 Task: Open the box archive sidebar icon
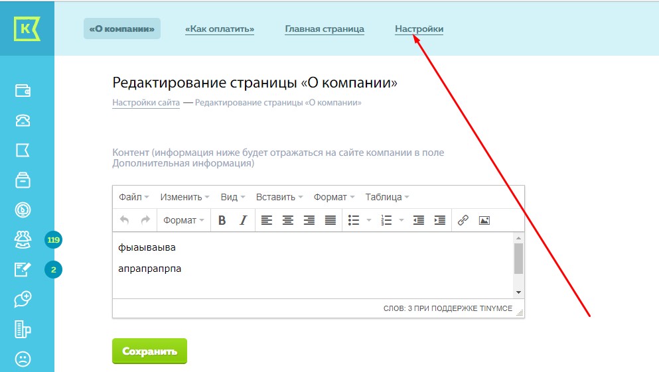coord(23,180)
